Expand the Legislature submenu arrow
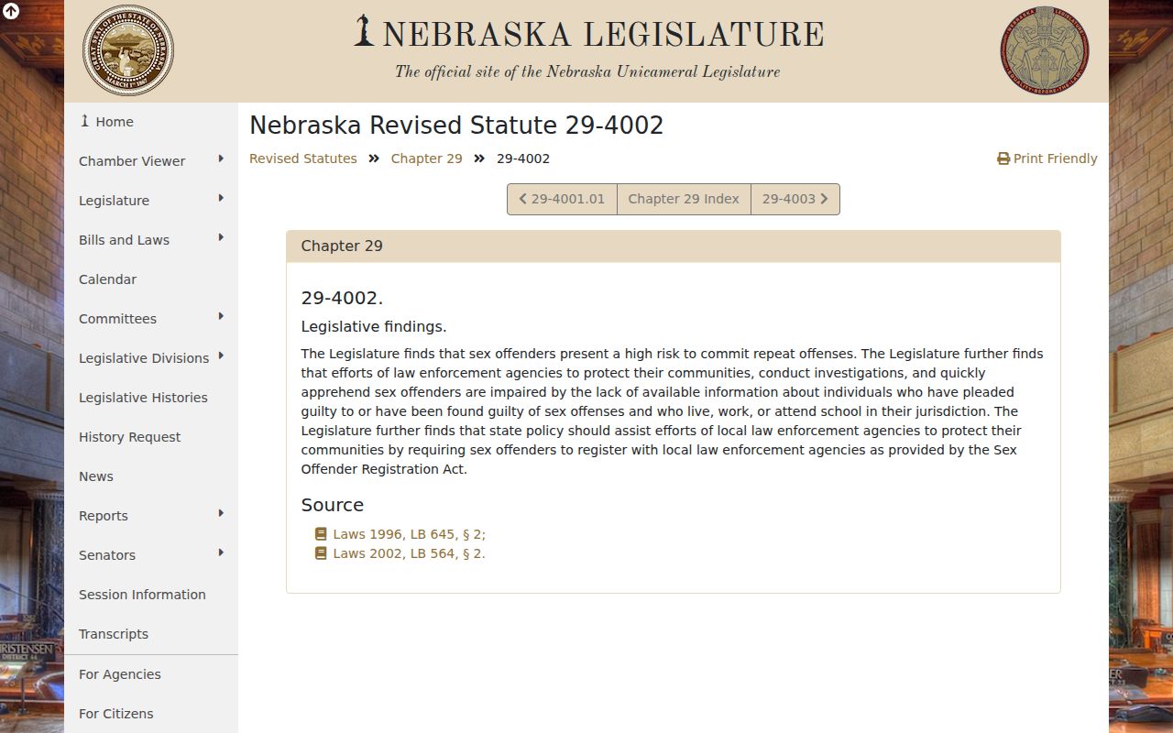The height and width of the screenshot is (733, 1173). click(221, 199)
